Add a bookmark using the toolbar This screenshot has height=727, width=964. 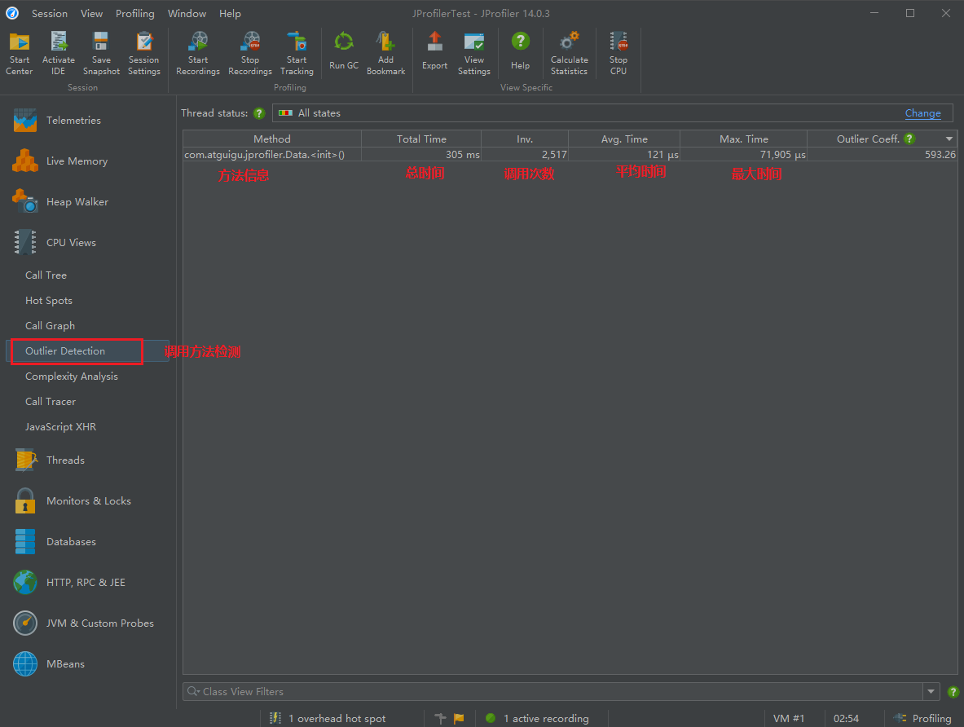pyautogui.click(x=385, y=53)
